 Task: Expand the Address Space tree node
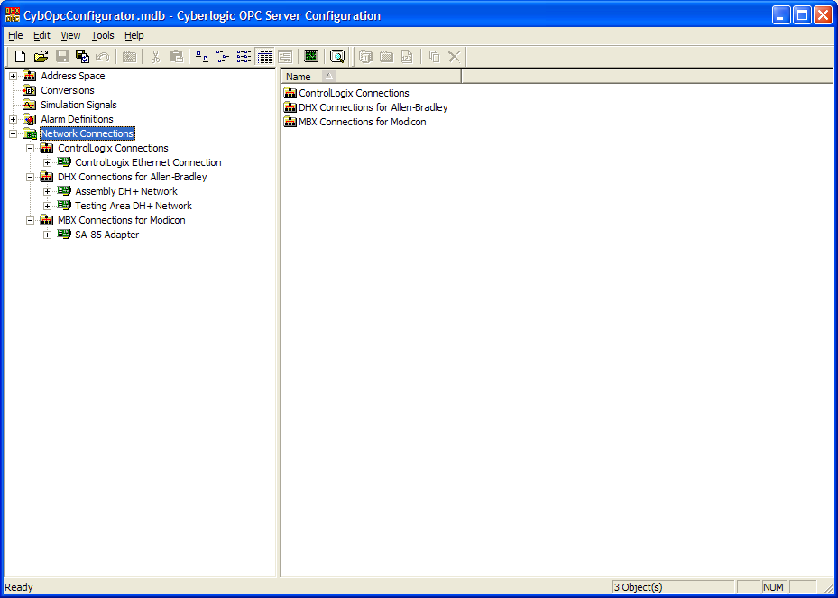(x=14, y=76)
